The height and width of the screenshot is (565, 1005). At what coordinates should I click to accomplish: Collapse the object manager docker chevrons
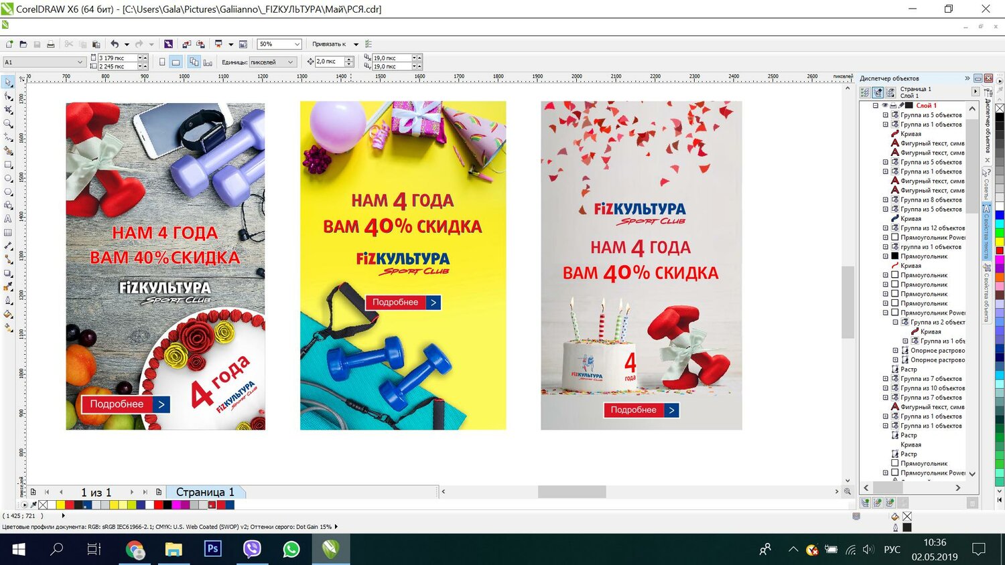coord(967,78)
